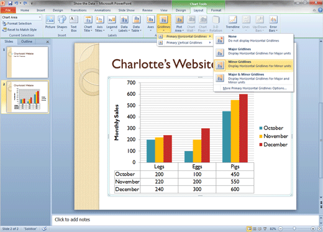This screenshot has width=323, height=232.
Task: Expand Primary Vertical Gridlines submenu
Action: pos(184,43)
